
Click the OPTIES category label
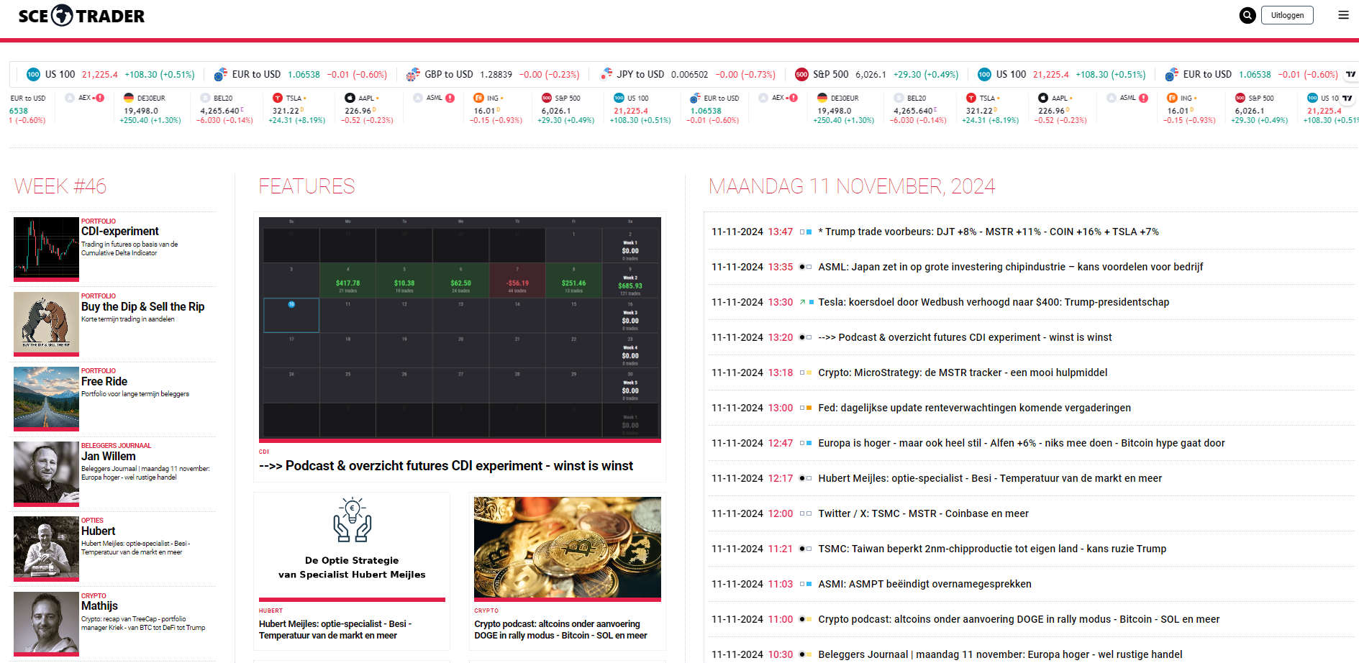(92, 521)
